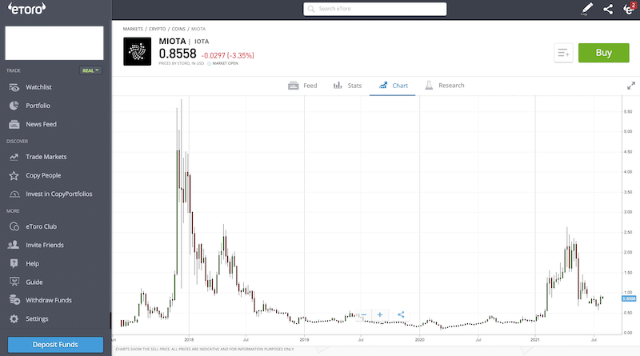Focus the Search eToro field
This screenshot has height=356, width=640.
pos(374,9)
